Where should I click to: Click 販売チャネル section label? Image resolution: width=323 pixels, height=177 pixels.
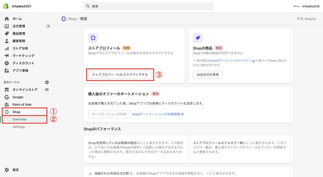coord(12,82)
